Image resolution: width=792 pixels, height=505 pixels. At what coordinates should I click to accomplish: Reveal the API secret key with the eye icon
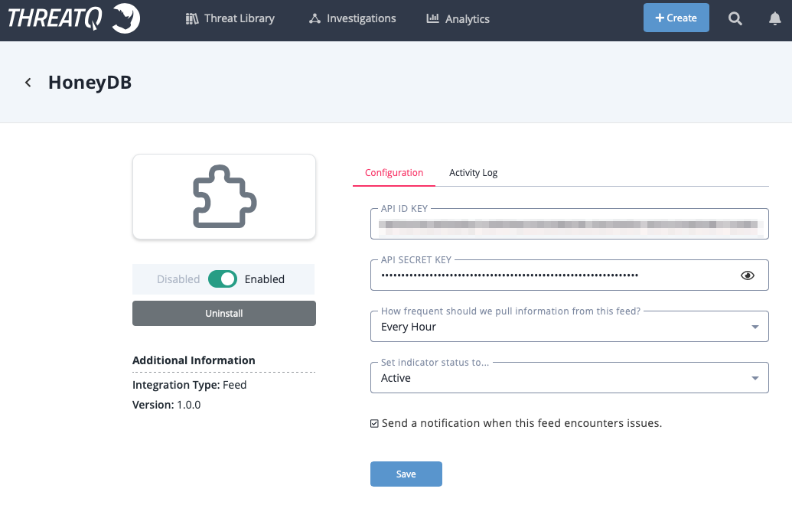(747, 275)
